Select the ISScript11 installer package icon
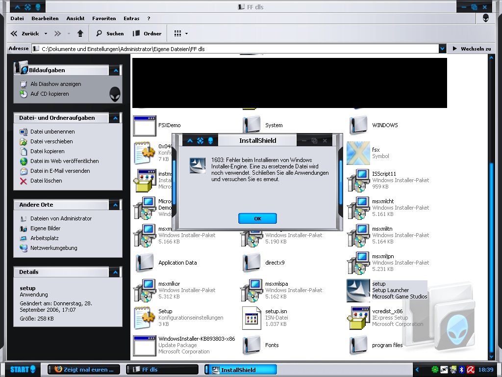 click(x=358, y=180)
